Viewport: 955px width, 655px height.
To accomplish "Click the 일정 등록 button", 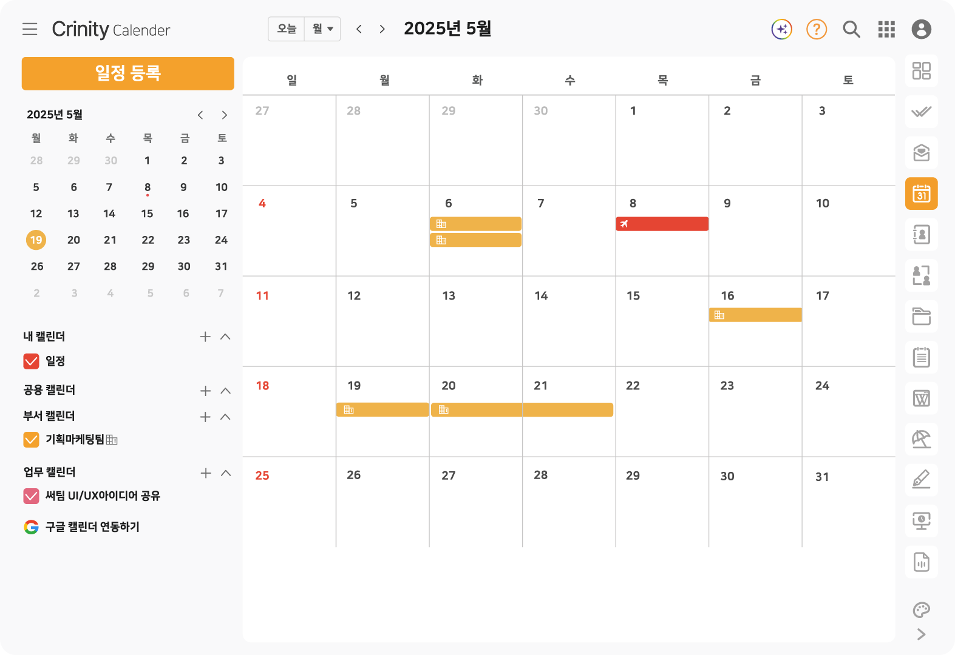I will tap(128, 73).
